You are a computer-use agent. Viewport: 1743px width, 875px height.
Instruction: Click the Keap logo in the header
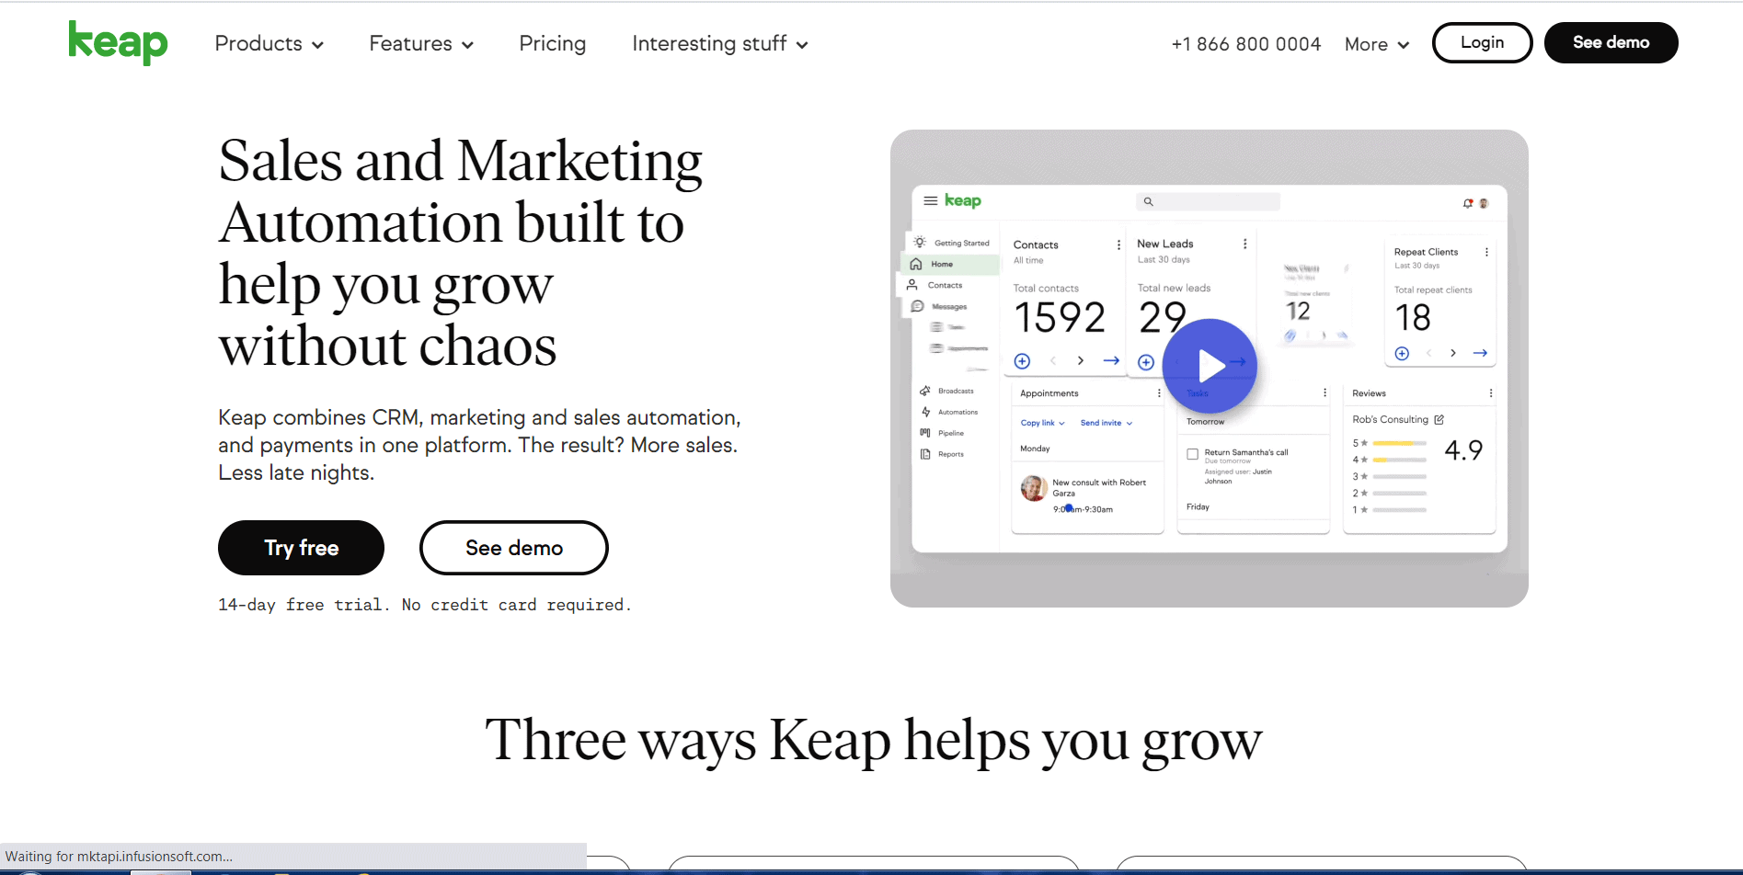[118, 42]
